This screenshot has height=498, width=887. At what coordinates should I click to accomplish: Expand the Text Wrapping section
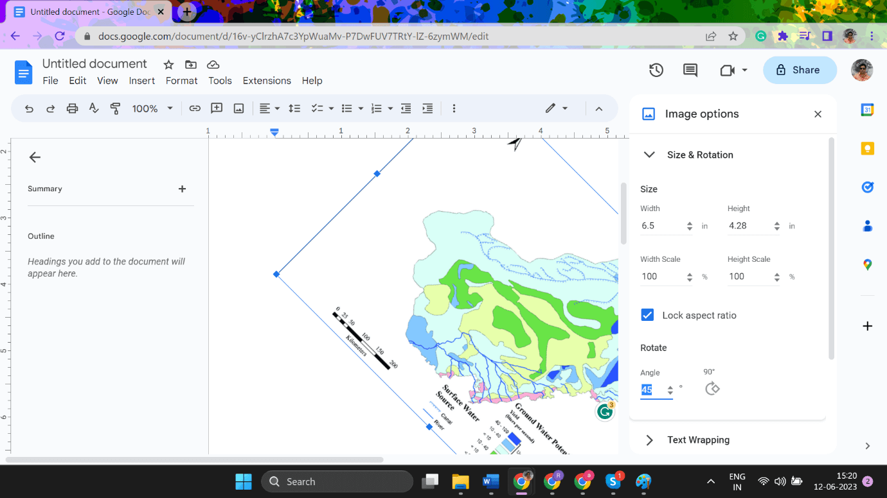[698, 440]
